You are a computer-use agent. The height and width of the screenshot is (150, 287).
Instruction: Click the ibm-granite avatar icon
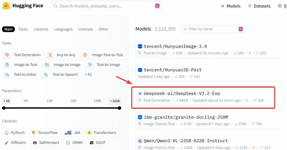pos(140,117)
